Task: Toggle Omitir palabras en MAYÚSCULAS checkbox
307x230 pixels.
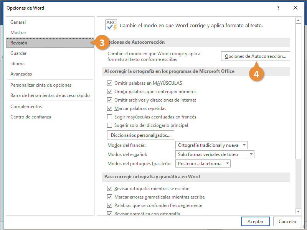Action: [110, 83]
